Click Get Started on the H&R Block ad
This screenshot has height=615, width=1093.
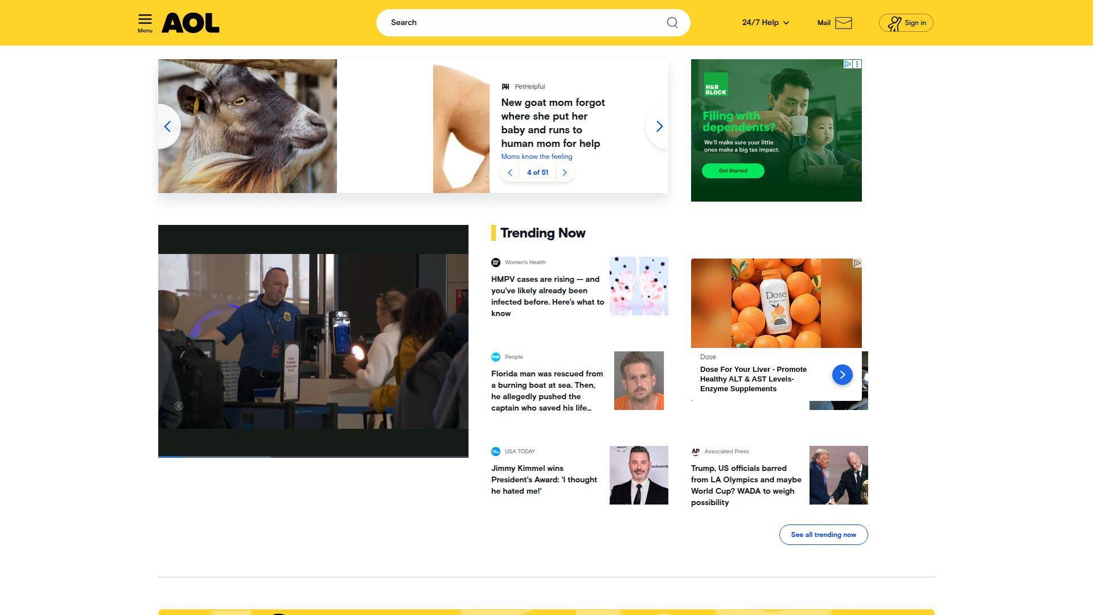click(733, 170)
